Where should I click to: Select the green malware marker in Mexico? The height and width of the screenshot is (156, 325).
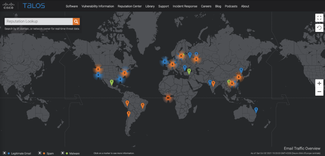(x=112, y=82)
